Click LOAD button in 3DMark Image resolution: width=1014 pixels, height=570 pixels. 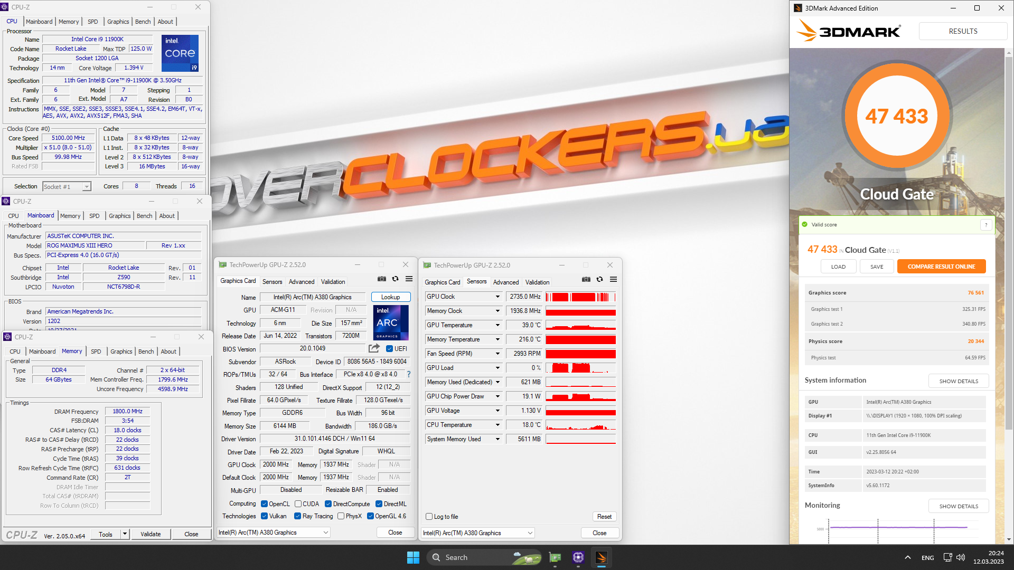pyautogui.click(x=838, y=267)
